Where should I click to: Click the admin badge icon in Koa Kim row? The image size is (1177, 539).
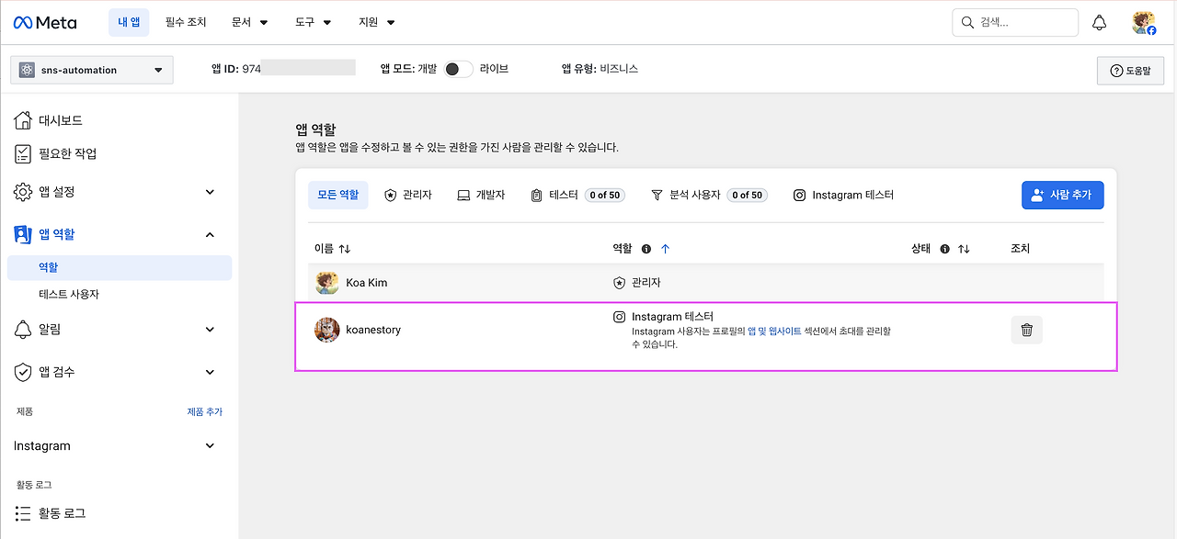click(x=620, y=283)
